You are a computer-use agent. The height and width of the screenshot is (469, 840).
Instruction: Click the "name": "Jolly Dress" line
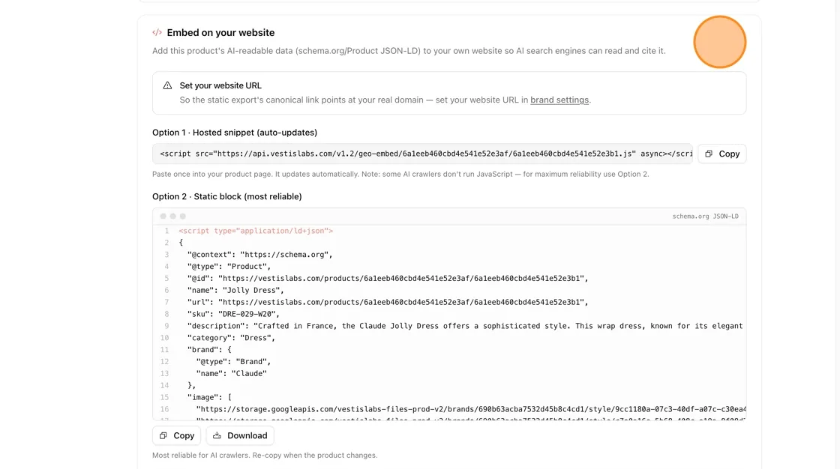(235, 290)
